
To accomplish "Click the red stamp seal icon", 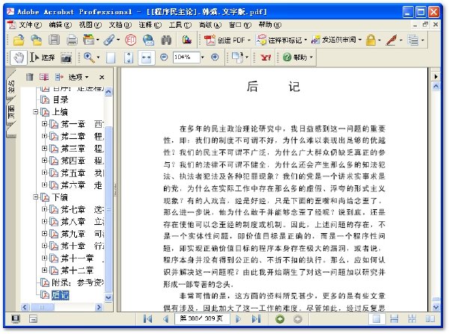I will pos(130,40).
